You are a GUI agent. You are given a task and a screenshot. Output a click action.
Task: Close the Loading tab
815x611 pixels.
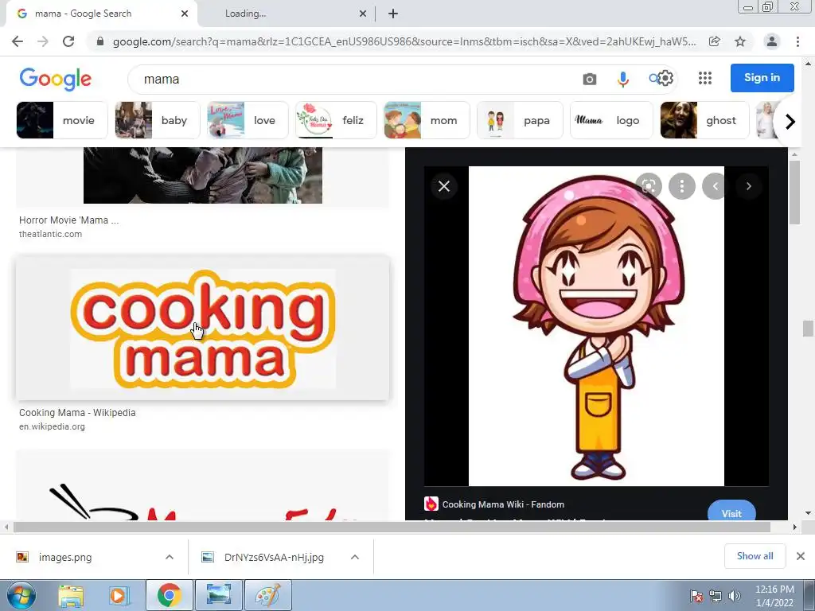click(x=363, y=14)
